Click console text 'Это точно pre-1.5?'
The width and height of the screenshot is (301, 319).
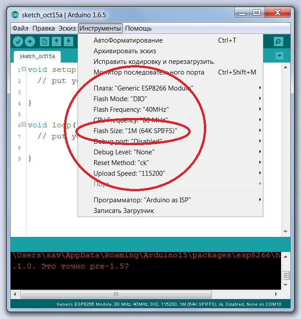(x=85, y=266)
